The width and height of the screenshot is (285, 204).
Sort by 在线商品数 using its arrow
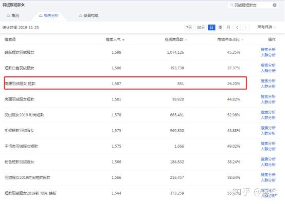186,39
